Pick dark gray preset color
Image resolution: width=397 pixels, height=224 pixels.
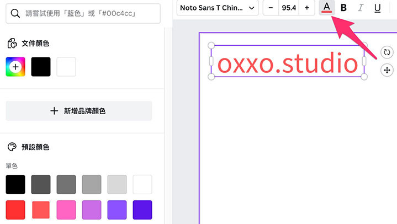[x=41, y=184]
